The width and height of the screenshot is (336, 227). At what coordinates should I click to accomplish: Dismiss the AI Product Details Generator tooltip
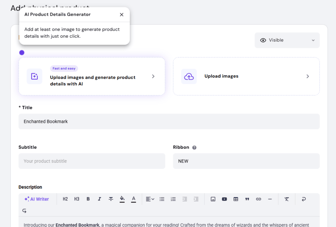point(121,14)
